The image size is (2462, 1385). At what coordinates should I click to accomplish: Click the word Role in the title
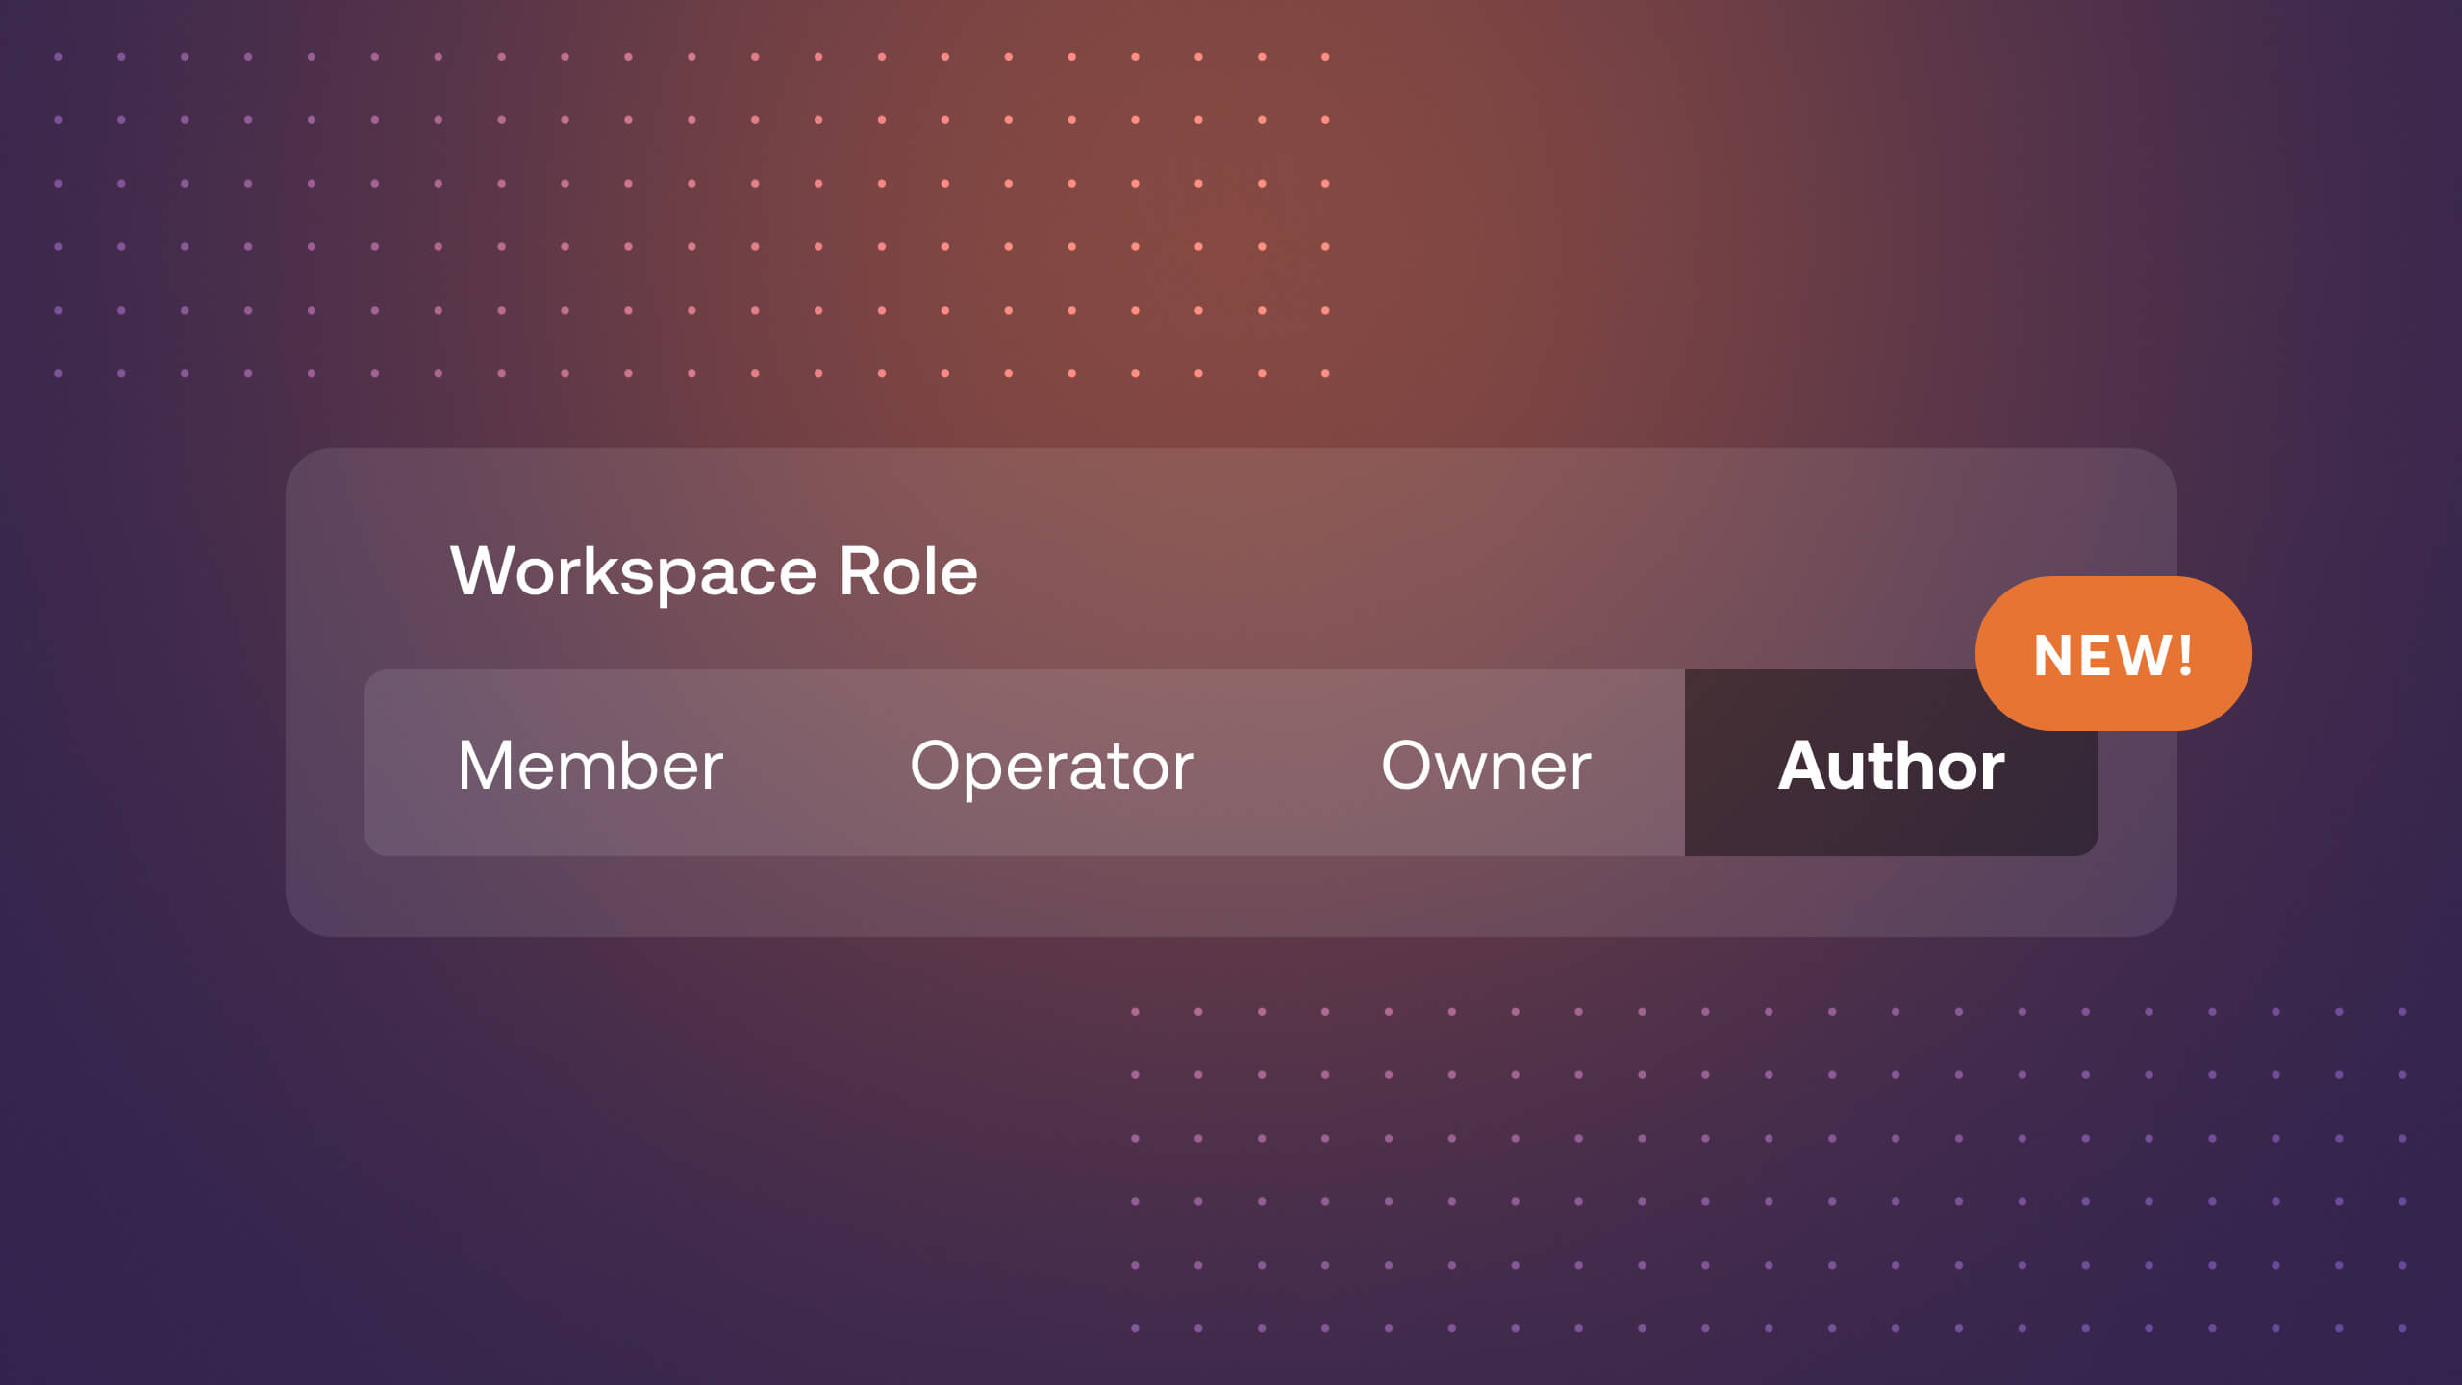(x=908, y=571)
